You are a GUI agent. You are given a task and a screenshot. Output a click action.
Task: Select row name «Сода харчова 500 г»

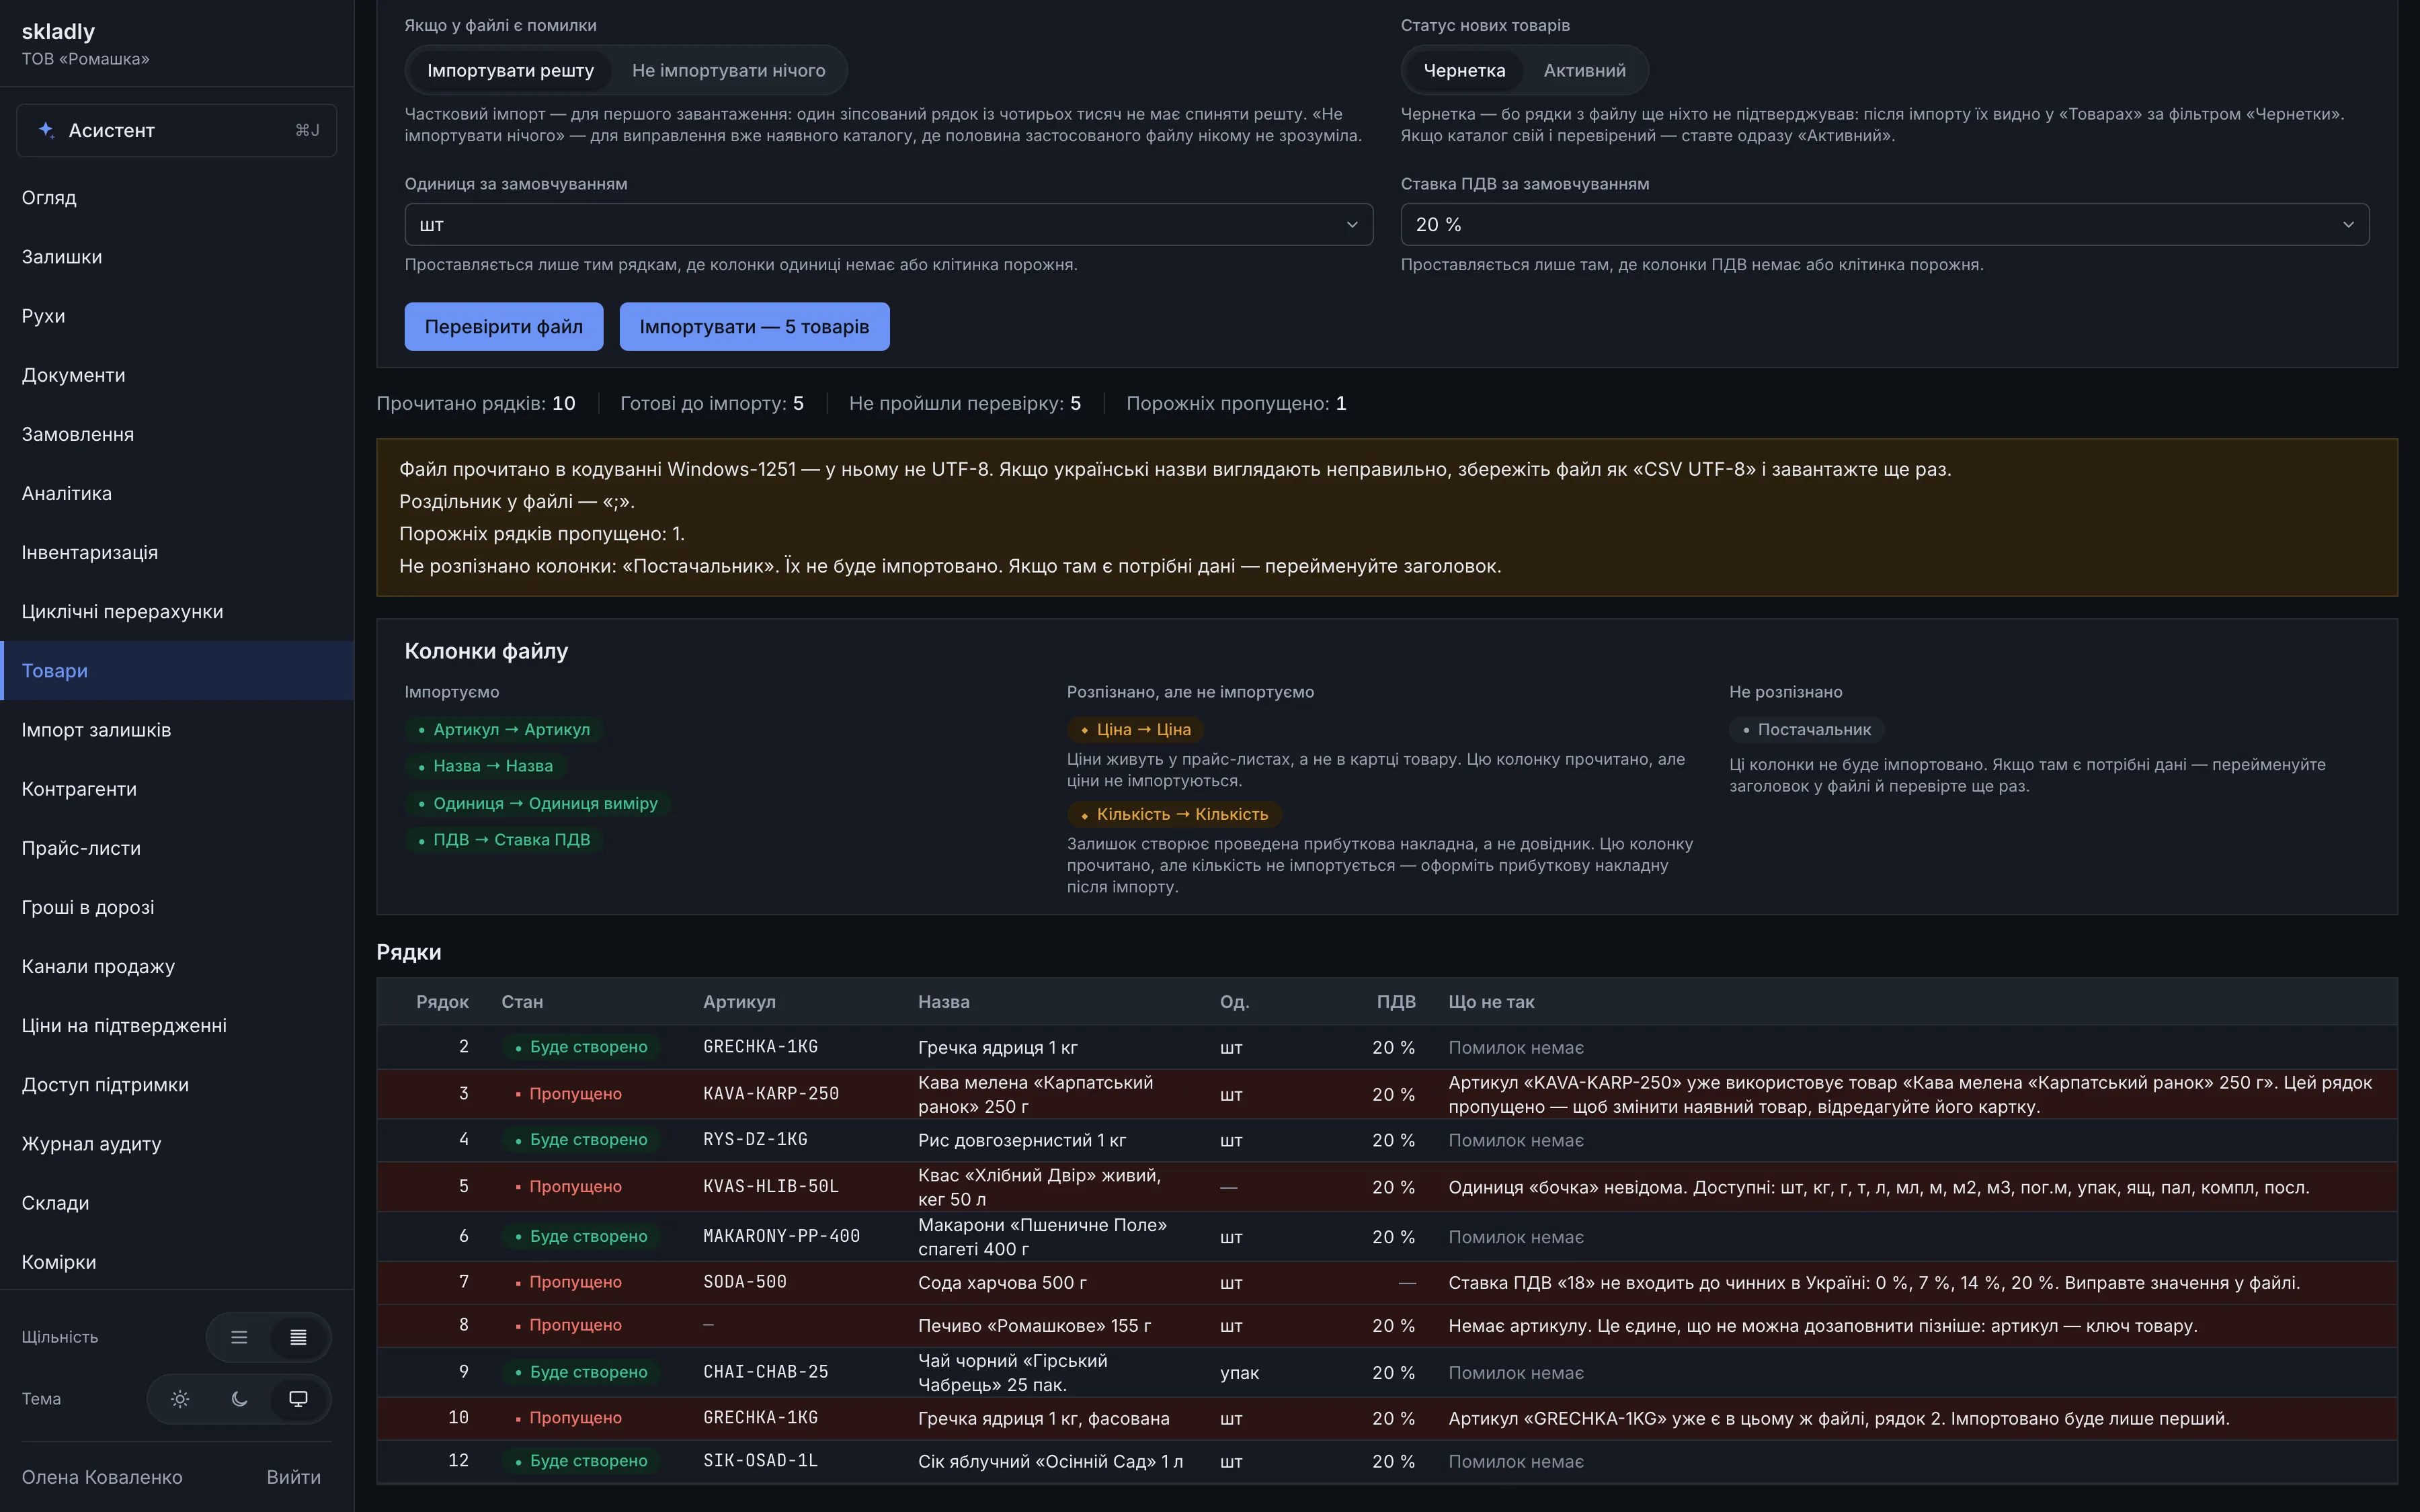(x=1002, y=1283)
